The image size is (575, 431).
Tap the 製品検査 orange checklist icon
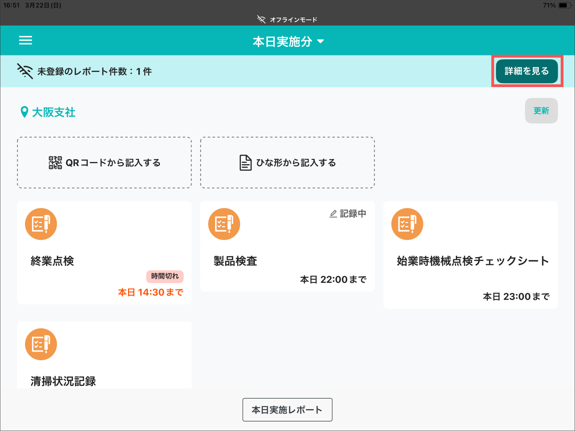pos(224,224)
